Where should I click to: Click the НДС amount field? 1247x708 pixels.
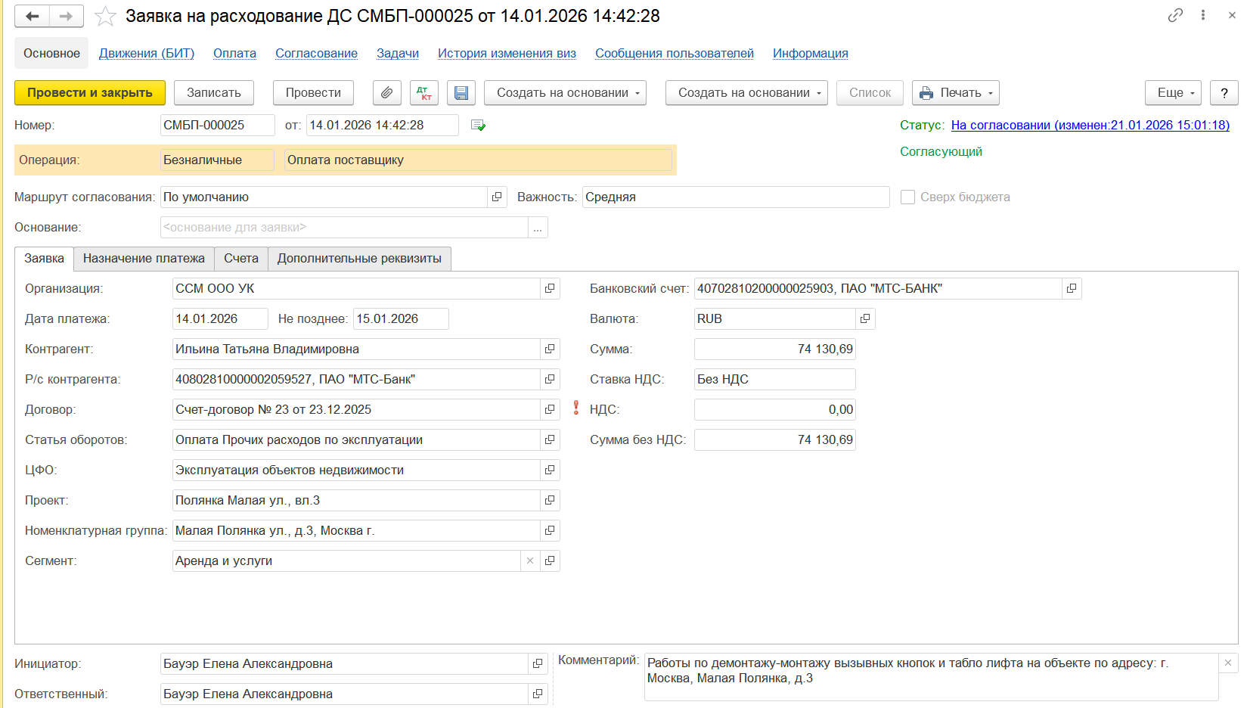click(x=775, y=410)
